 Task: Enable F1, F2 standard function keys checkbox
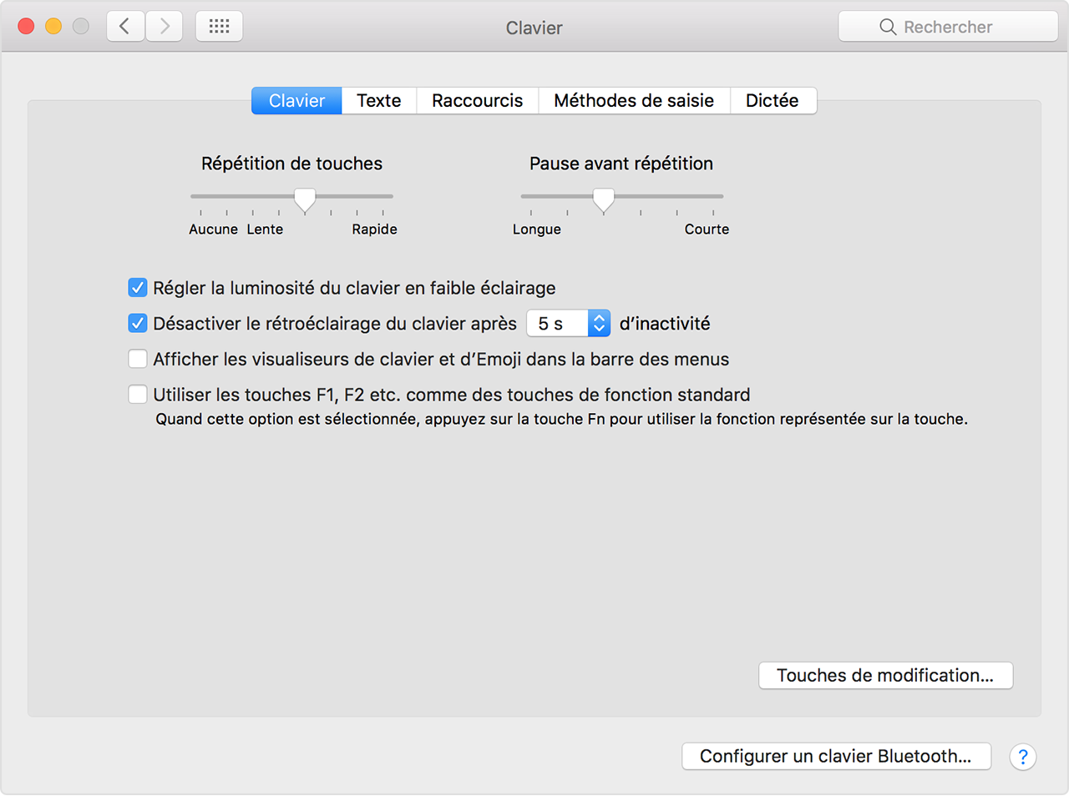click(x=138, y=395)
